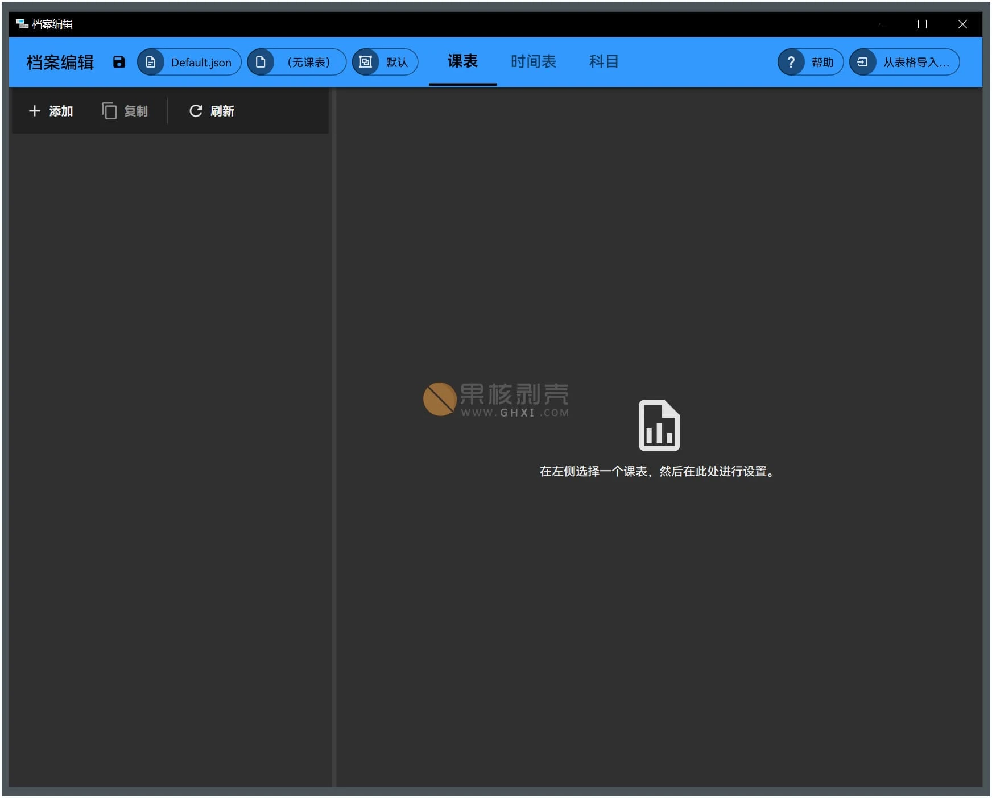992x798 pixels.
Task: Hit the 刷新 refresh icon
Action: click(x=196, y=111)
